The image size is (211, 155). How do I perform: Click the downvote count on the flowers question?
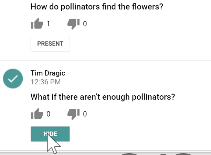pyautogui.click(x=85, y=24)
